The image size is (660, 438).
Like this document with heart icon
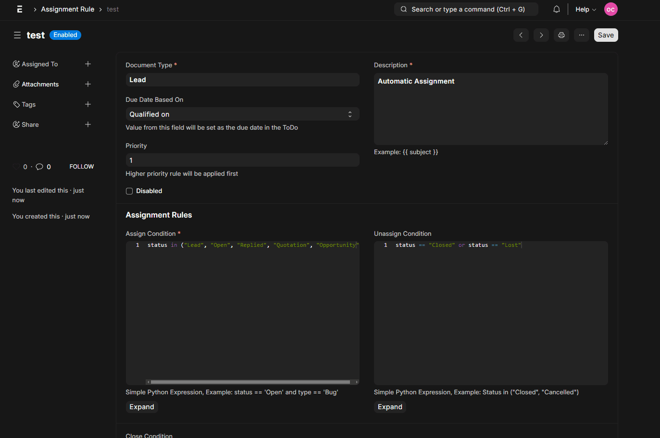16,167
